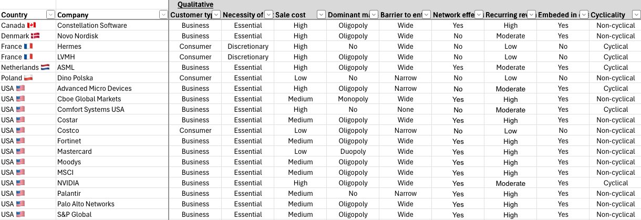Open the Cyclicality column filter dropdown
The image size is (641, 220).
point(635,15)
